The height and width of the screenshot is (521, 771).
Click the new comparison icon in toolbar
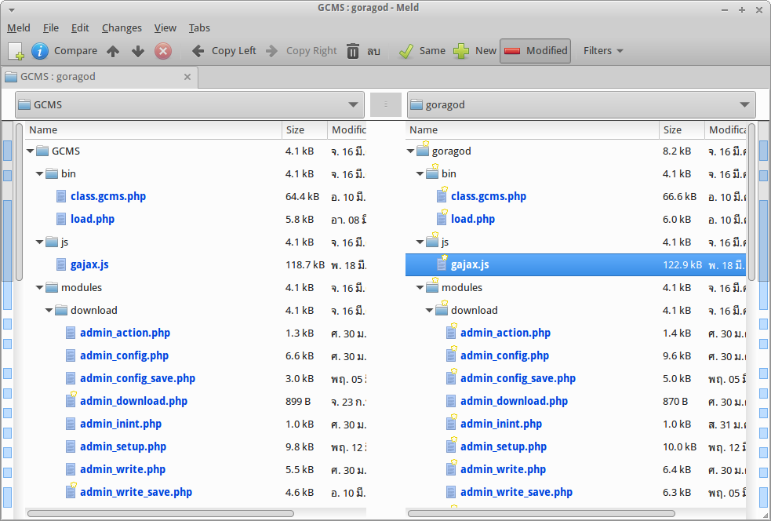16,50
